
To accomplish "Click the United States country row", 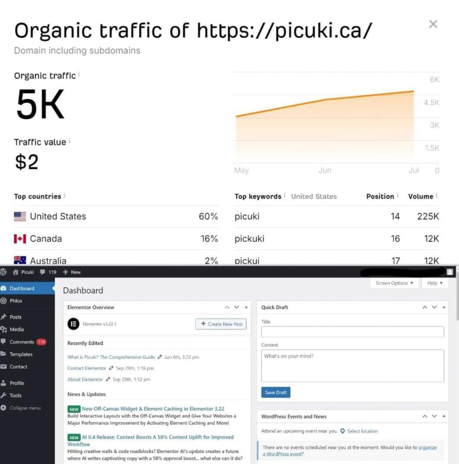I will [x=116, y=216].
